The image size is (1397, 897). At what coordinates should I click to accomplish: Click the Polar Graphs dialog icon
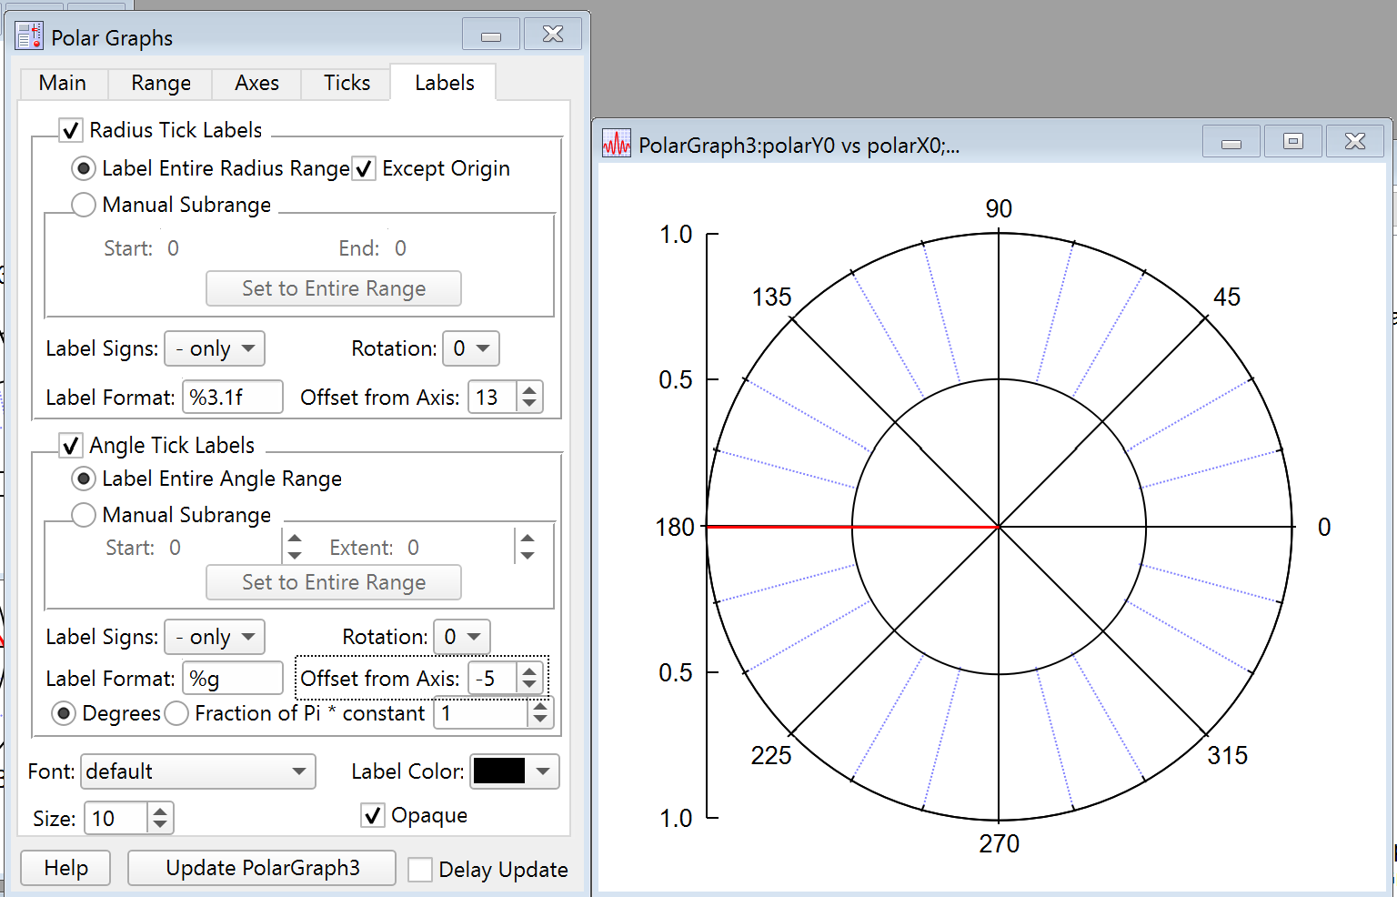point(28,35)
